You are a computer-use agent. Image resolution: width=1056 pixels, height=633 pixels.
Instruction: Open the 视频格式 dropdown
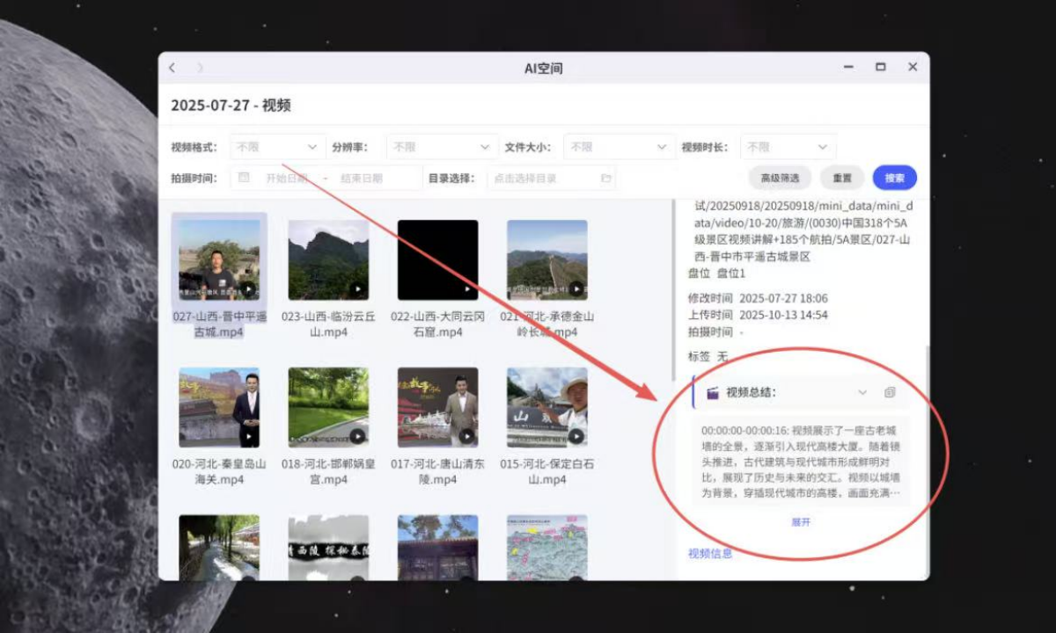[277, 146]
